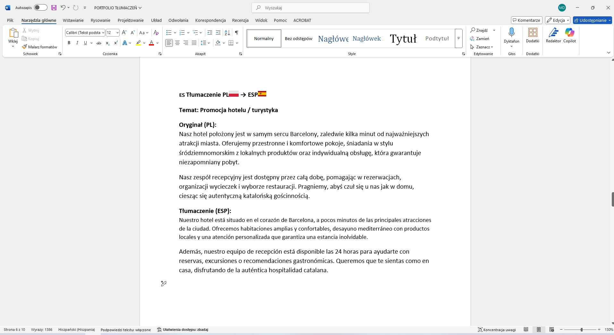This screenshot has width=614, height=335.
Task: Apply subscript formatting
Action: pyautogui.click(x=107, y=43)
